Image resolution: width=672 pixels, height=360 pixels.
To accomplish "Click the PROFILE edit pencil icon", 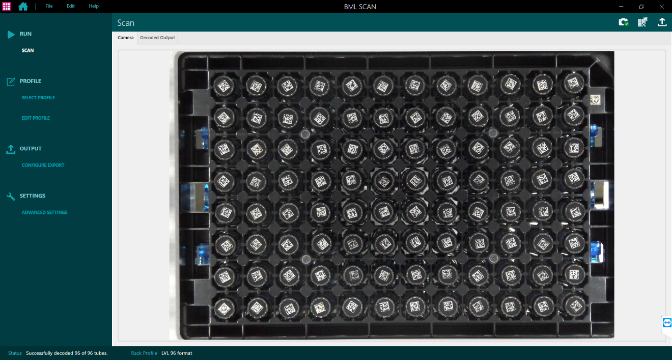I will 11,81.
